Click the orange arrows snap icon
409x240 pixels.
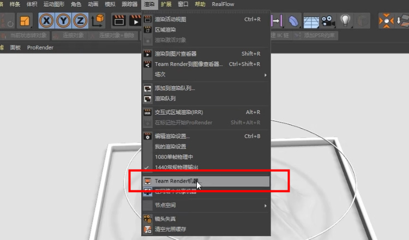(x=386, y=21)
